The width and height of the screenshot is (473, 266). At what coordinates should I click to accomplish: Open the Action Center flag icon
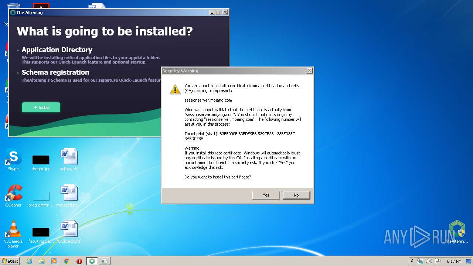pyautogui.click(x=438, y=261)
